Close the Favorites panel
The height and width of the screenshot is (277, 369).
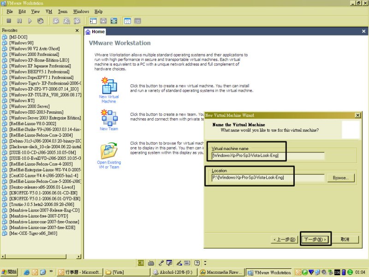[x=77, y=30]
